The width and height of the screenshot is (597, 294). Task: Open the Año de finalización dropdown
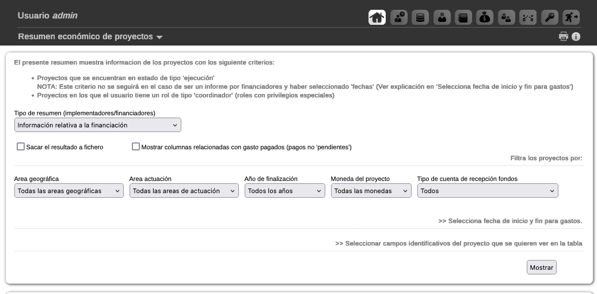tap(285, 191)
